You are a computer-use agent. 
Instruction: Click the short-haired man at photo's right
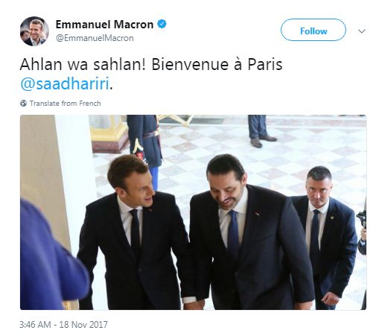pos(325,236)
